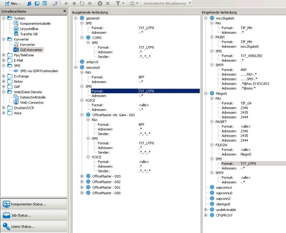Expand the CFGPROXY connection node
The height and width of the screenshot is (233, 286).
(206, 215)
